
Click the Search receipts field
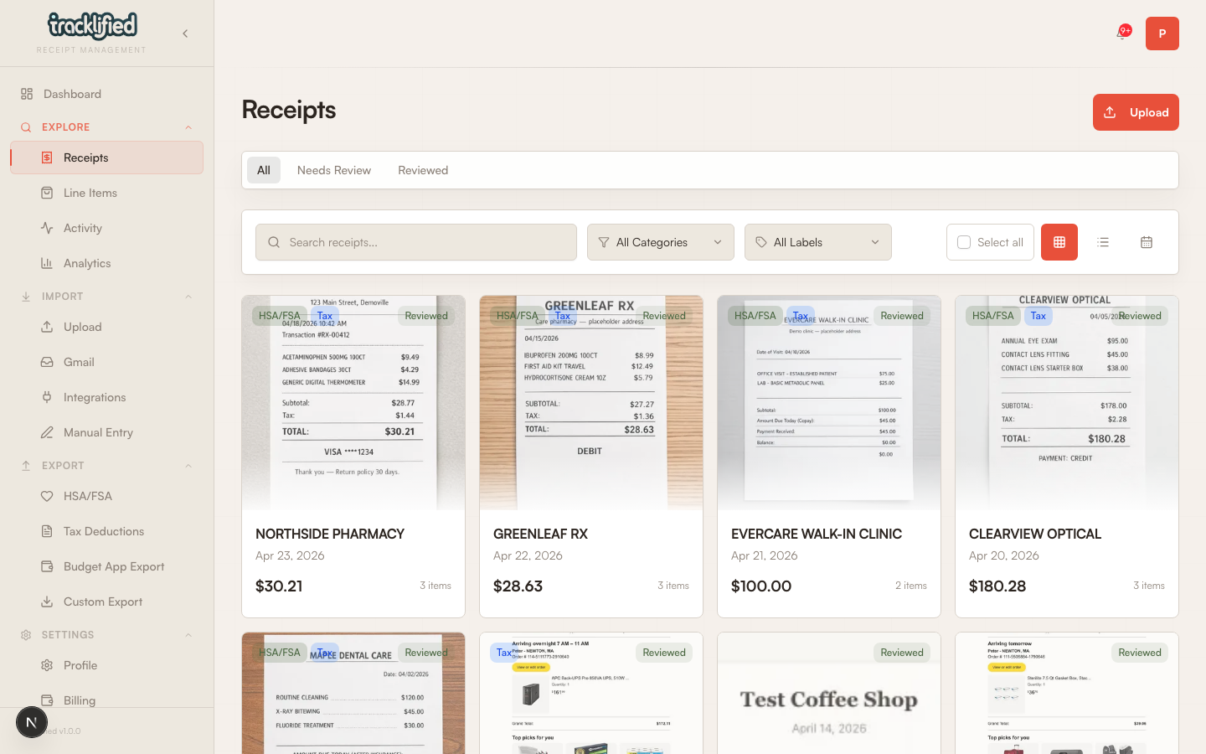416,242
